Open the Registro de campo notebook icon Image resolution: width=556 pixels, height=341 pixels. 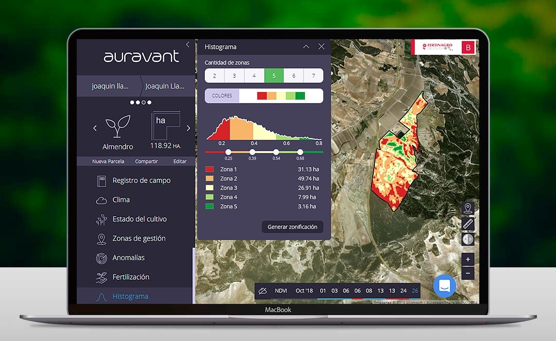[101, 181]
